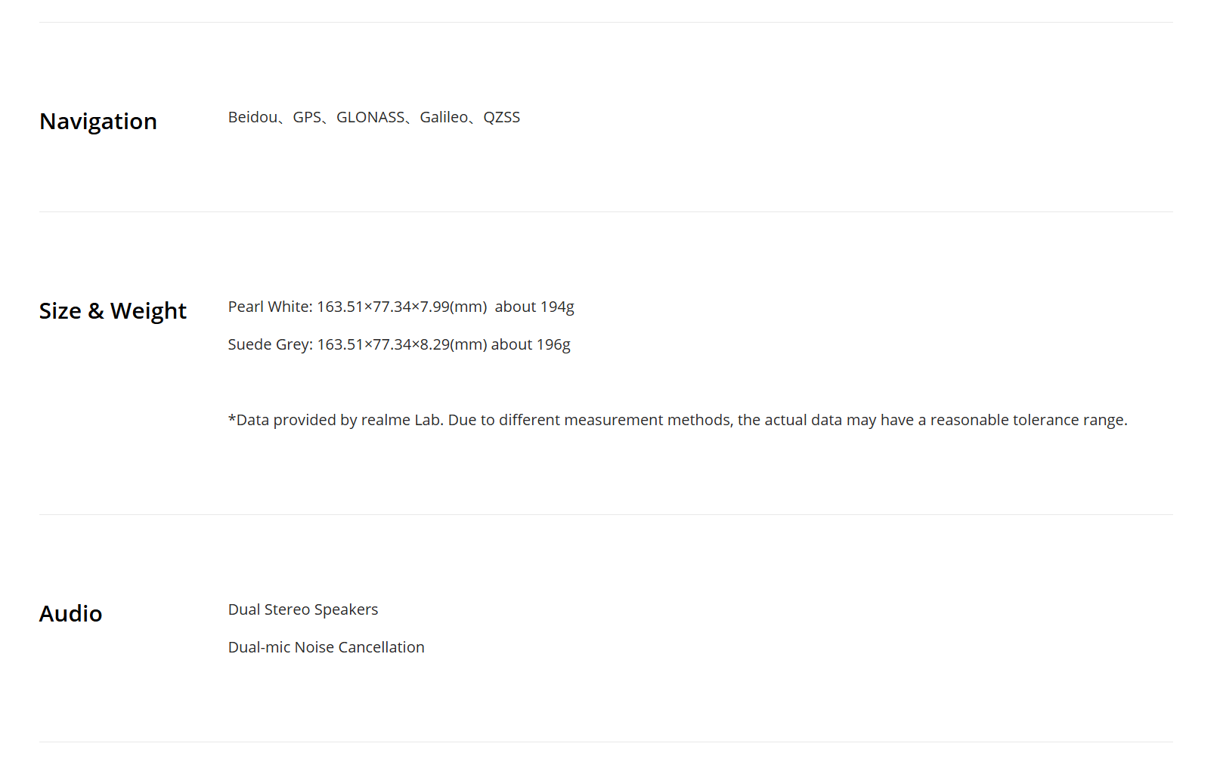Click the Dual-mic Noise Cancellation text
Viewport: 1220px width, 762px height.
tap(326, 647)
